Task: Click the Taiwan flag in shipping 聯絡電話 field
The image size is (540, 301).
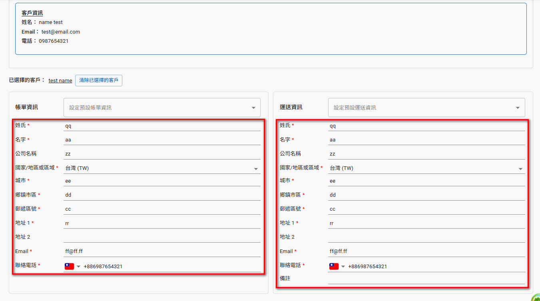Action: 333,266
